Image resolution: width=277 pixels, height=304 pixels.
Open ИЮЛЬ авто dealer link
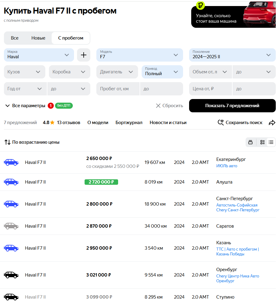pyautogui.click(x=227, y=166)
